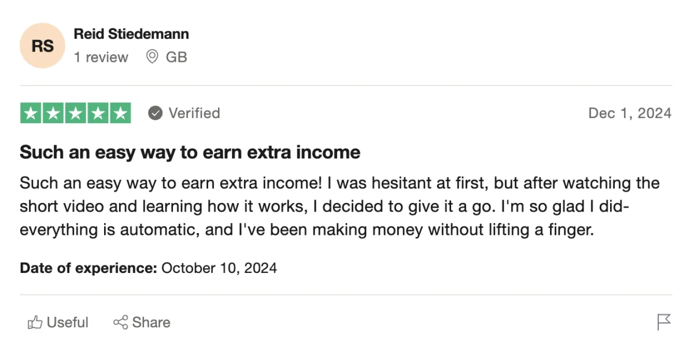694x347 pixels.
Task: Open the RS profile avatar
Action: point(42,46)
